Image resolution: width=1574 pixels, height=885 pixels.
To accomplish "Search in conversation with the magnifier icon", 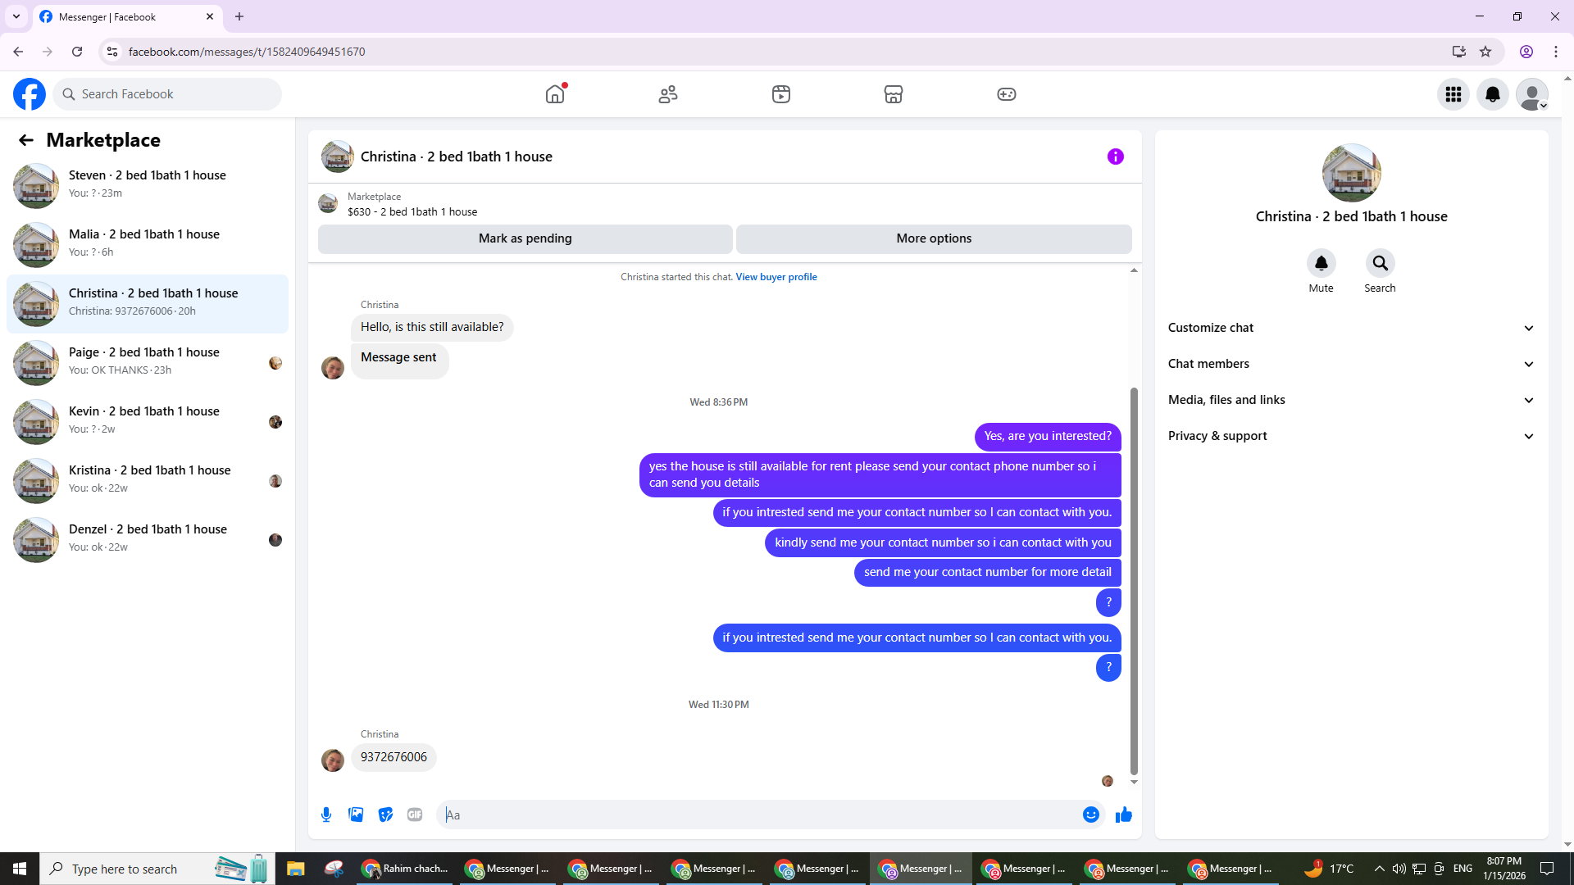I will 1380,263.
